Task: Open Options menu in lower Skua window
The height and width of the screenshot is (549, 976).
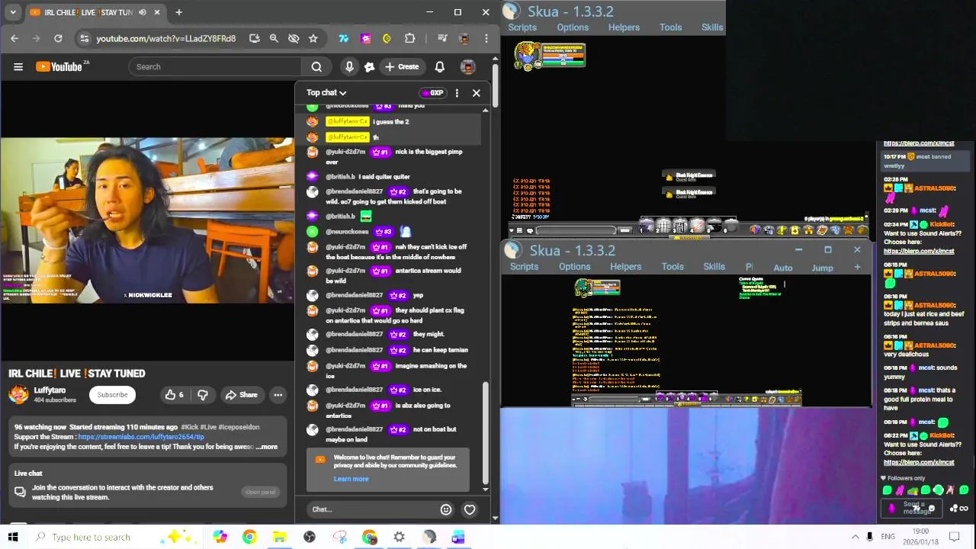Action: pyautogui.click(x=574, y=267)
